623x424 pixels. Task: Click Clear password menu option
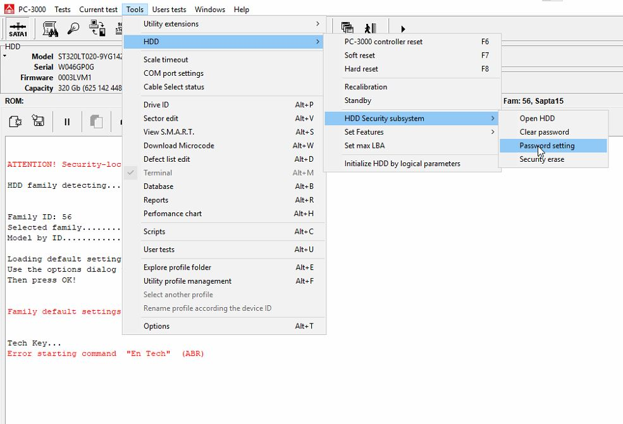pyautogui.click(x=544, y=132)
